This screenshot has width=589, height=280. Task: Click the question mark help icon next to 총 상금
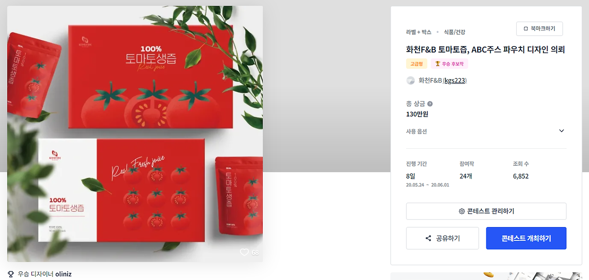(430, 104)
